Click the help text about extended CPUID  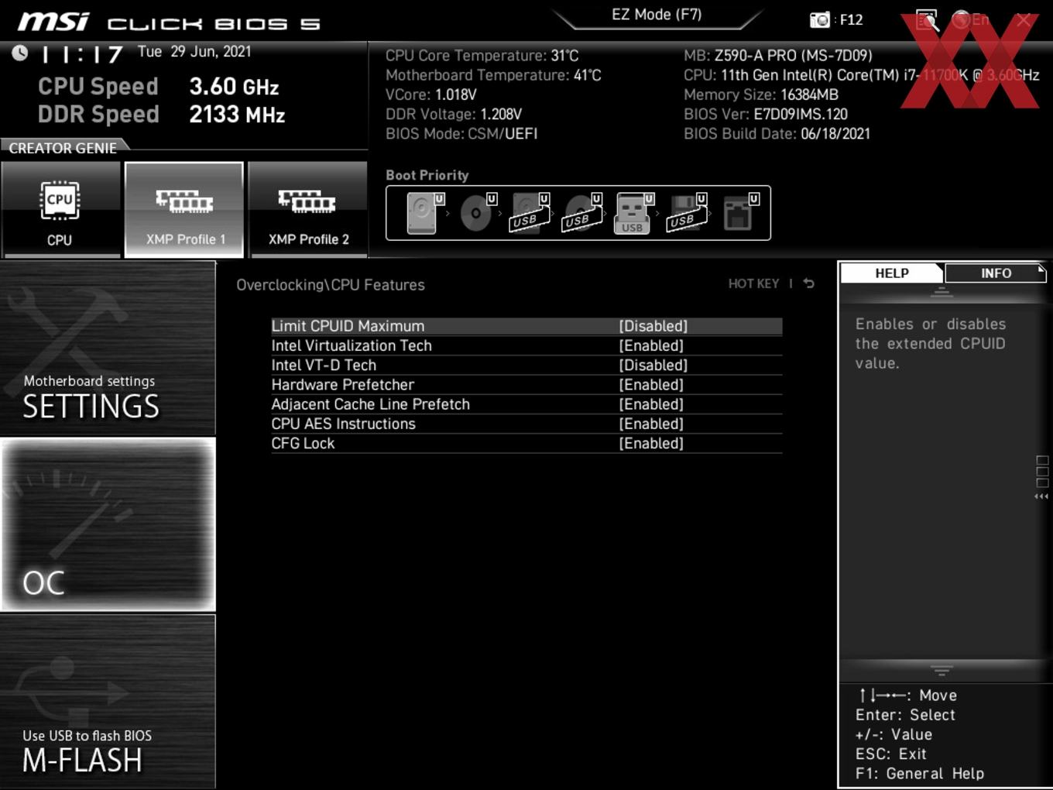point(931,343)
